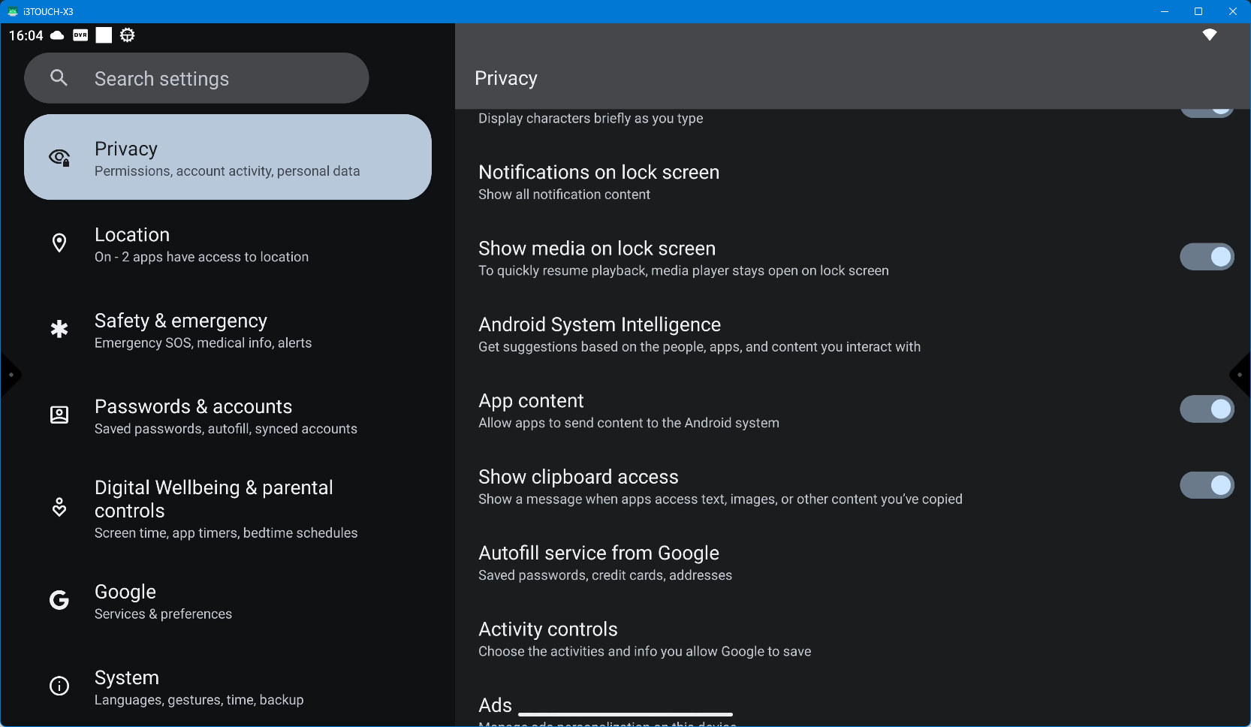Open the Ads privacy option

[496, 706]
